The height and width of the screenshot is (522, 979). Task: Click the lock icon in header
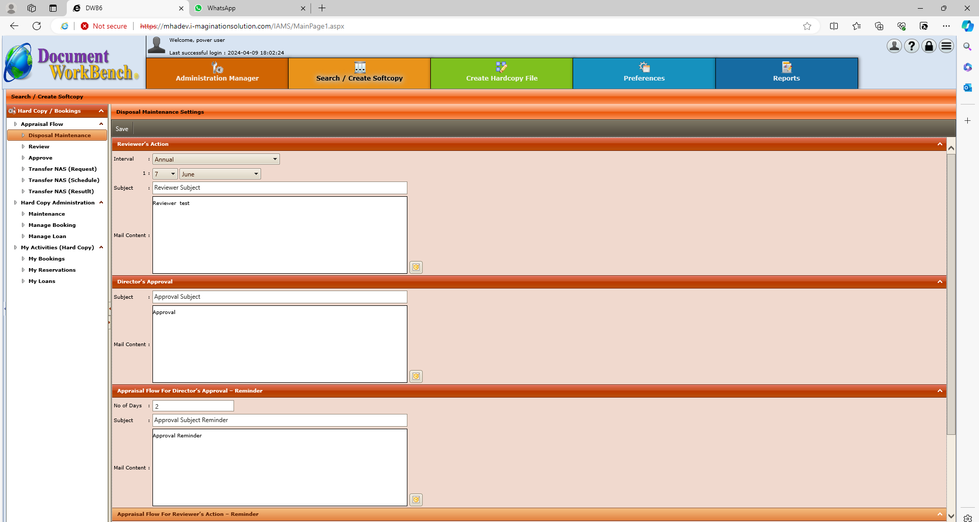coord(929,46)
